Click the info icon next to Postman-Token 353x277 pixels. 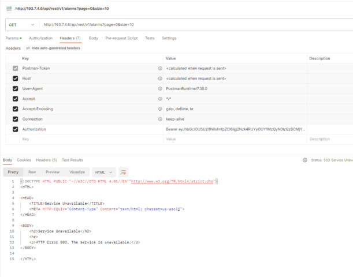160,68
